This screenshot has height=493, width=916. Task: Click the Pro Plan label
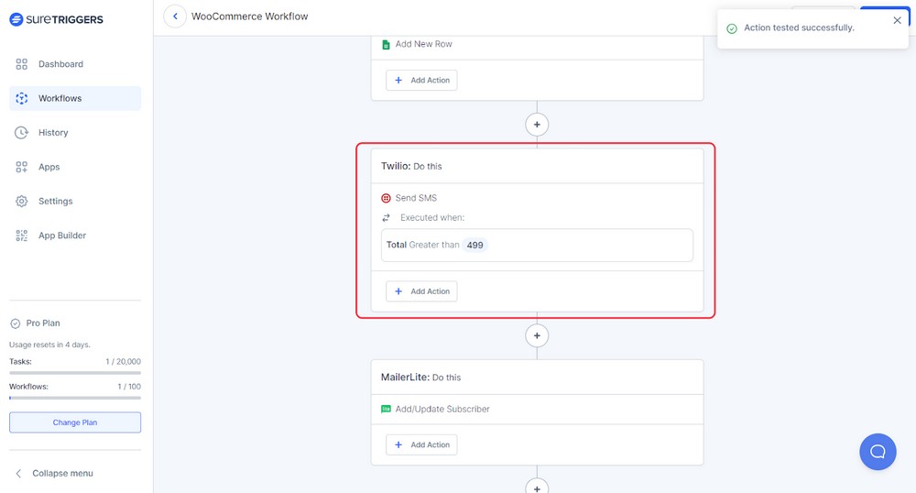[x=43, y=323]
